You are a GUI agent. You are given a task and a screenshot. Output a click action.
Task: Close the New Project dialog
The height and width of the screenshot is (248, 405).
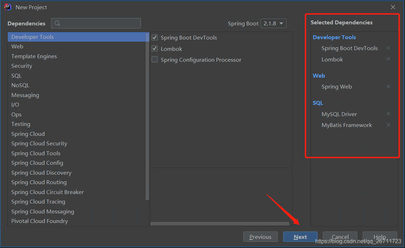[393, 7]
